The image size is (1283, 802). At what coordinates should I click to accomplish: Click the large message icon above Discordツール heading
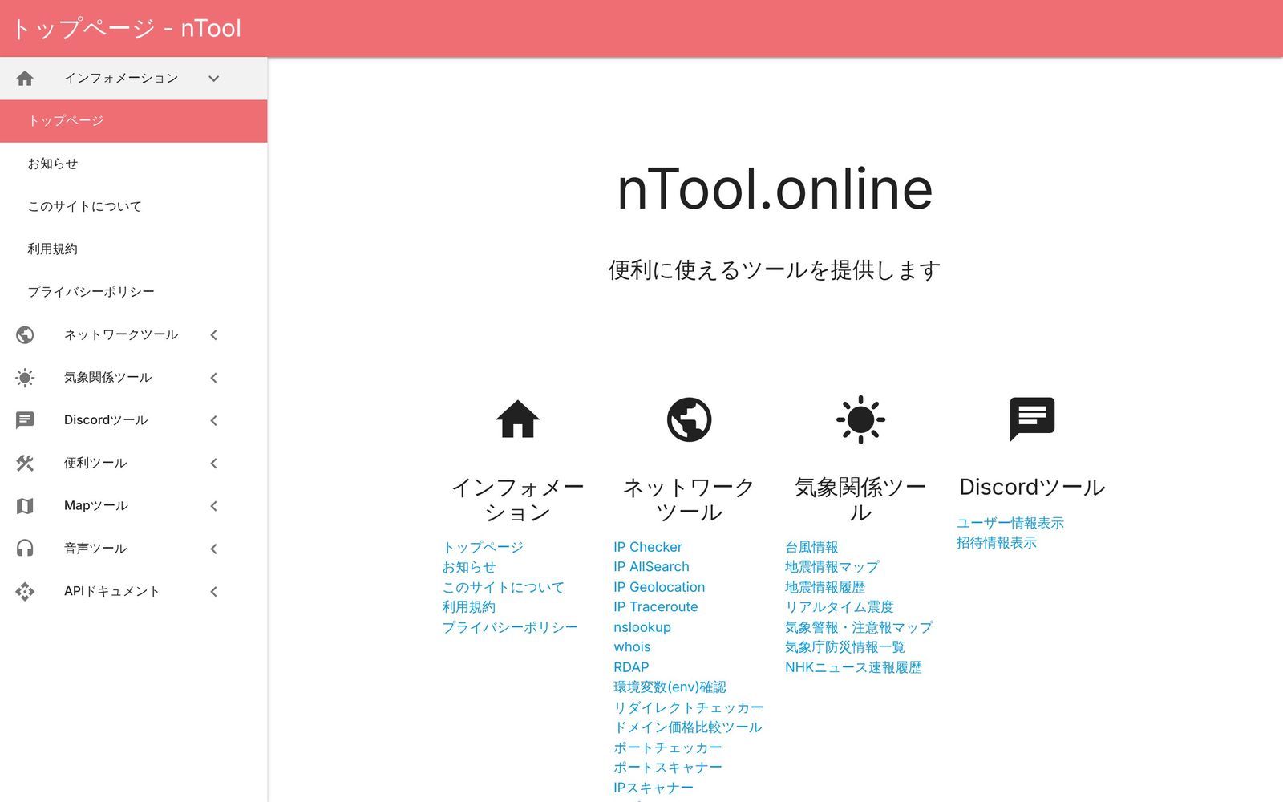tap(1032, 419)
